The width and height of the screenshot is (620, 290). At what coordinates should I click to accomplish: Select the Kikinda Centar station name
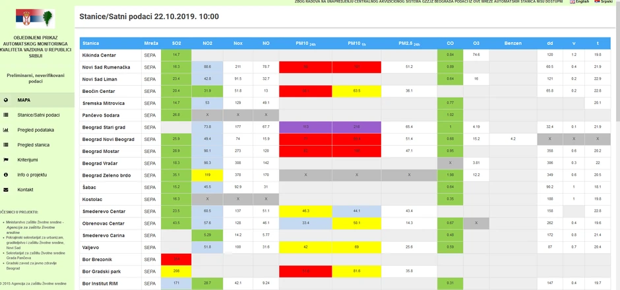(99, 55)
